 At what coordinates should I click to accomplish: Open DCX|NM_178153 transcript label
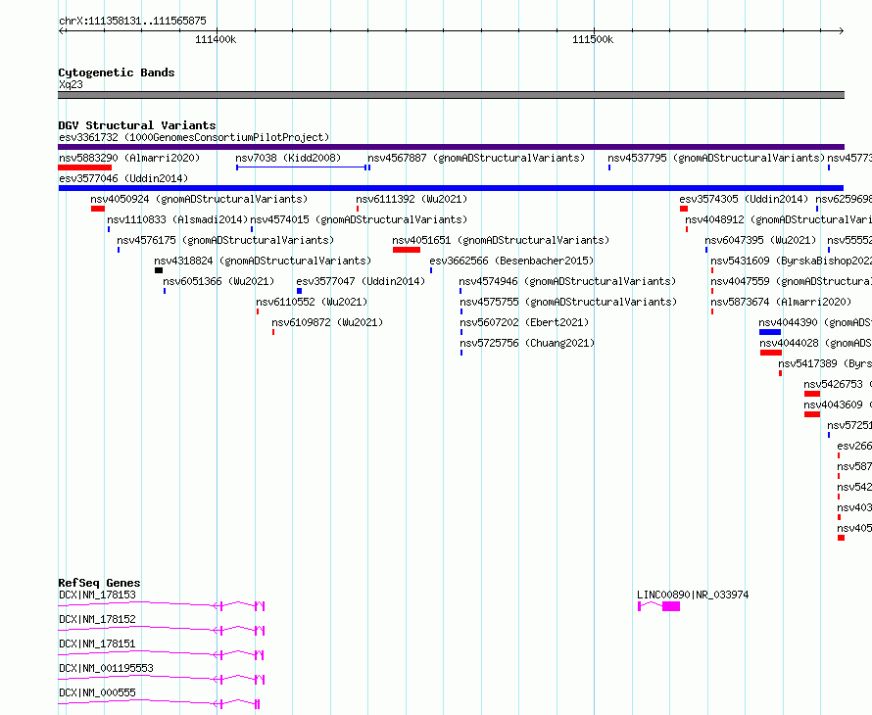pos(97,595)
